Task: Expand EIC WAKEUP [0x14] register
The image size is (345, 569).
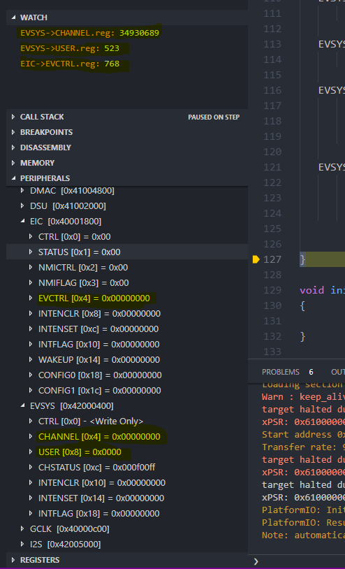Action: pos(31,359)
